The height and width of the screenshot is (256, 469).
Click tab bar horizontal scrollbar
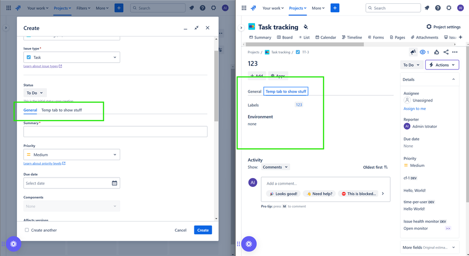305,44
